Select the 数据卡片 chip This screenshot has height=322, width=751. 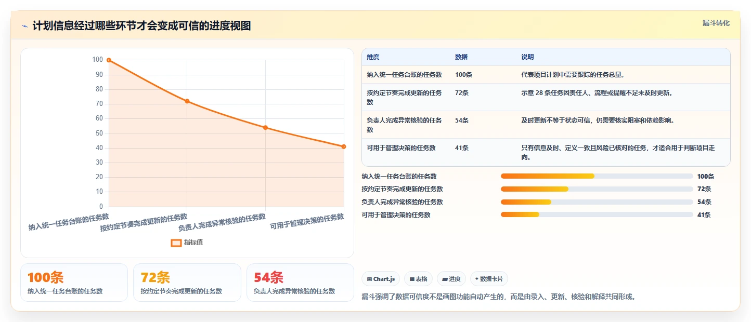point(489,279)
